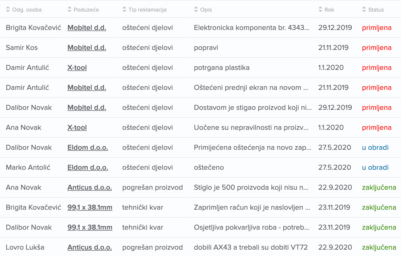The width and height of the screenshot is (401, 257).
Task: Open Anticus d.o.o. link in Ana Novak row
Action: click(x=90, y=187)
